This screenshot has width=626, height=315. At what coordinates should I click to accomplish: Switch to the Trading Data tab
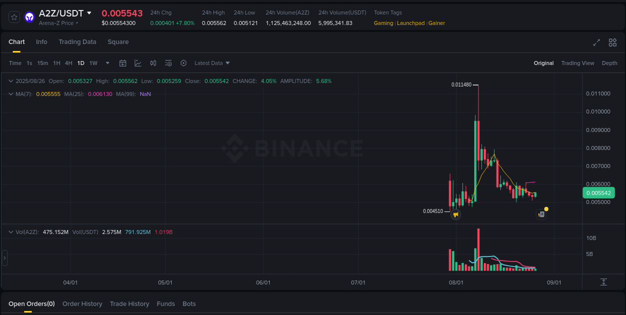[77, 42]
